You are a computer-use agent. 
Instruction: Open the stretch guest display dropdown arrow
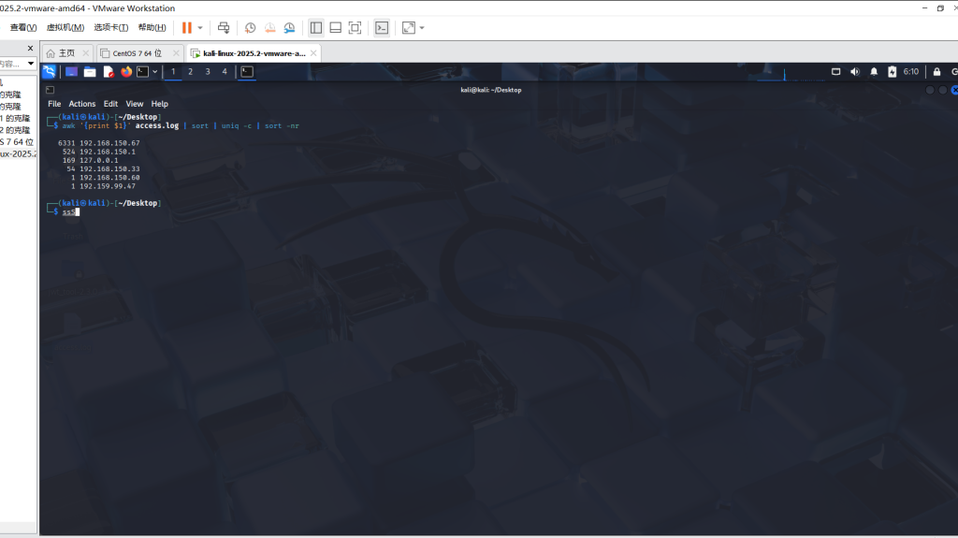422,28
